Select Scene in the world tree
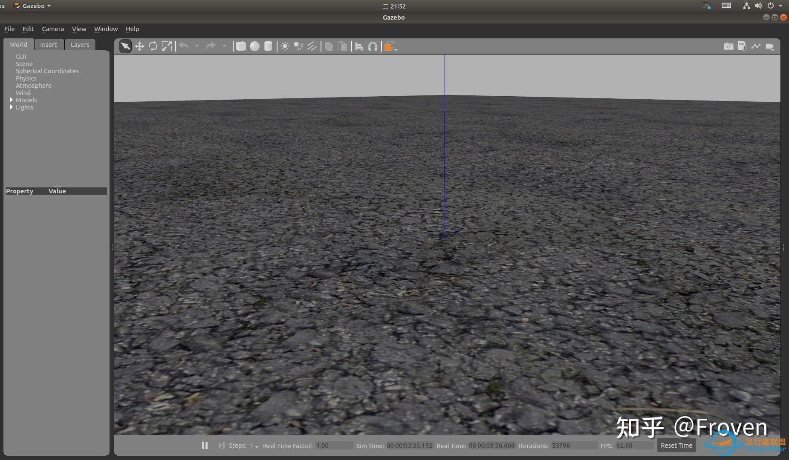 coord(24,64)
